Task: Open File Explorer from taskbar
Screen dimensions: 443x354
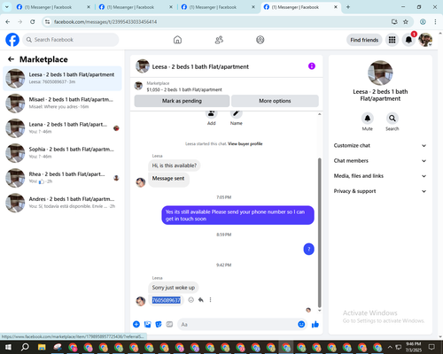Action: 42,347
